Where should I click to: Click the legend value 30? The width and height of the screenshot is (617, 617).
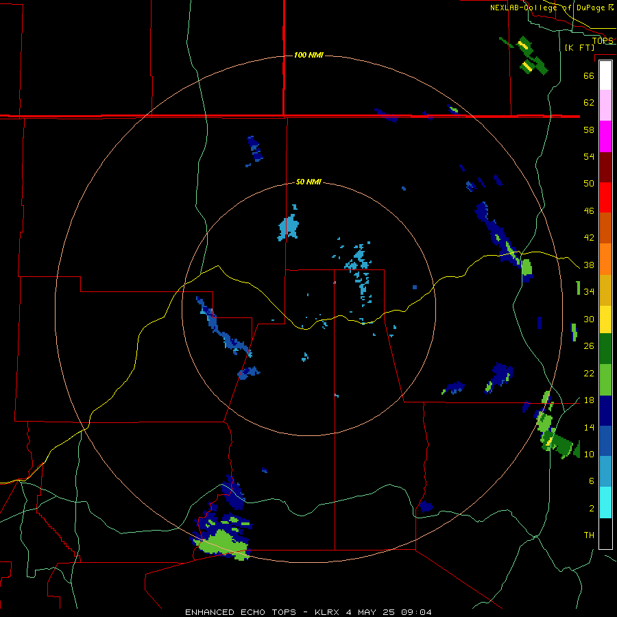(589, 319)
